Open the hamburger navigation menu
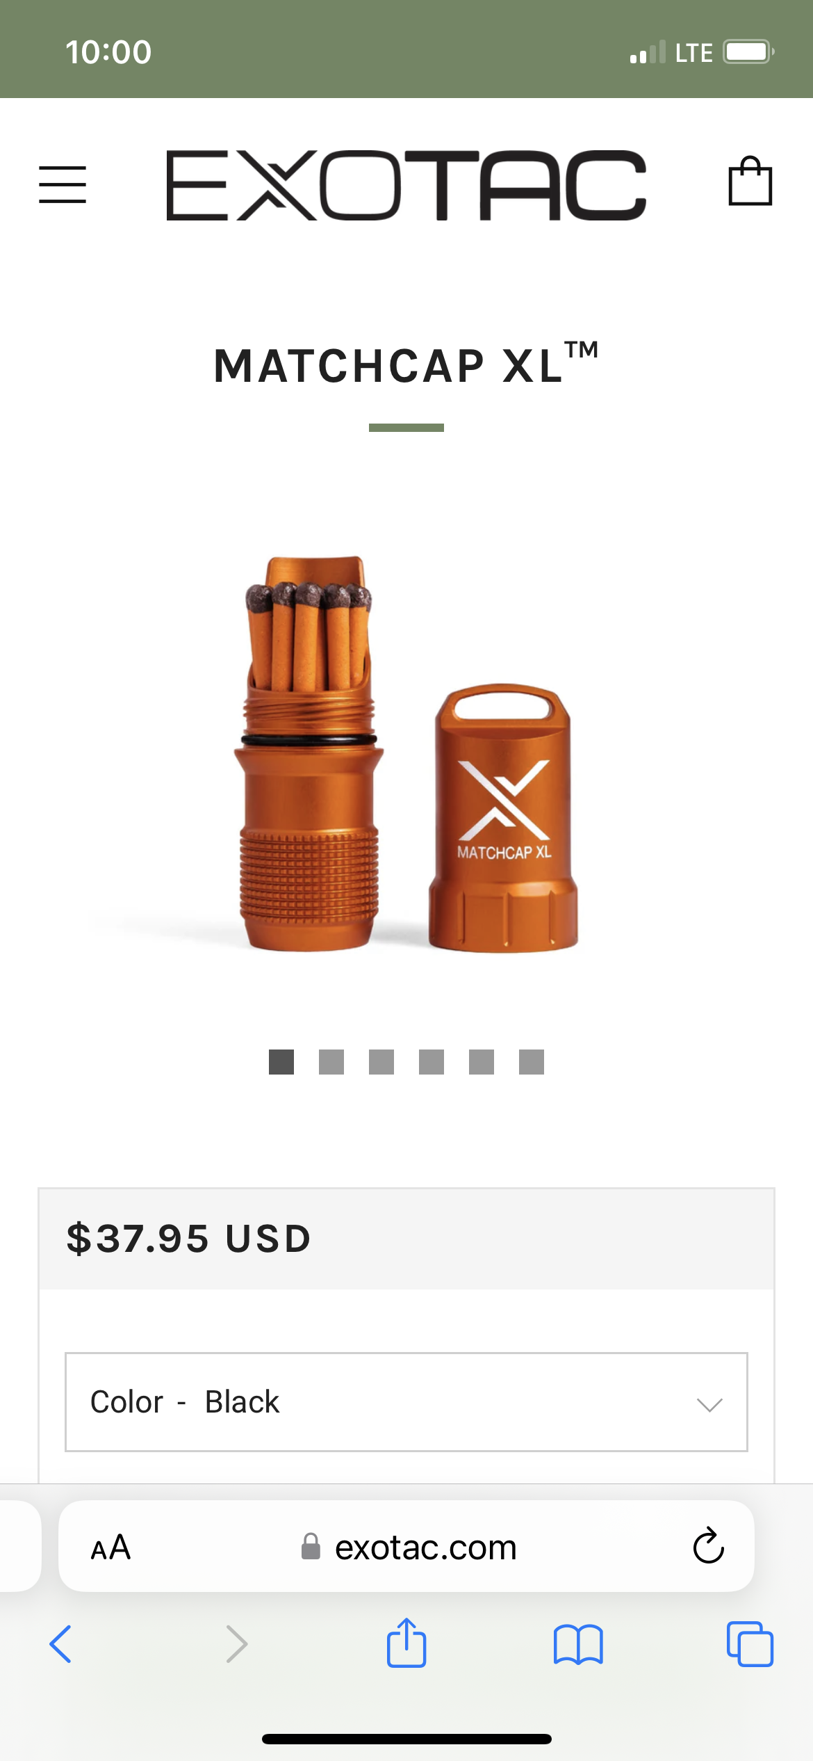This screenshot has height=1761, width=813. tap(63, 184)
